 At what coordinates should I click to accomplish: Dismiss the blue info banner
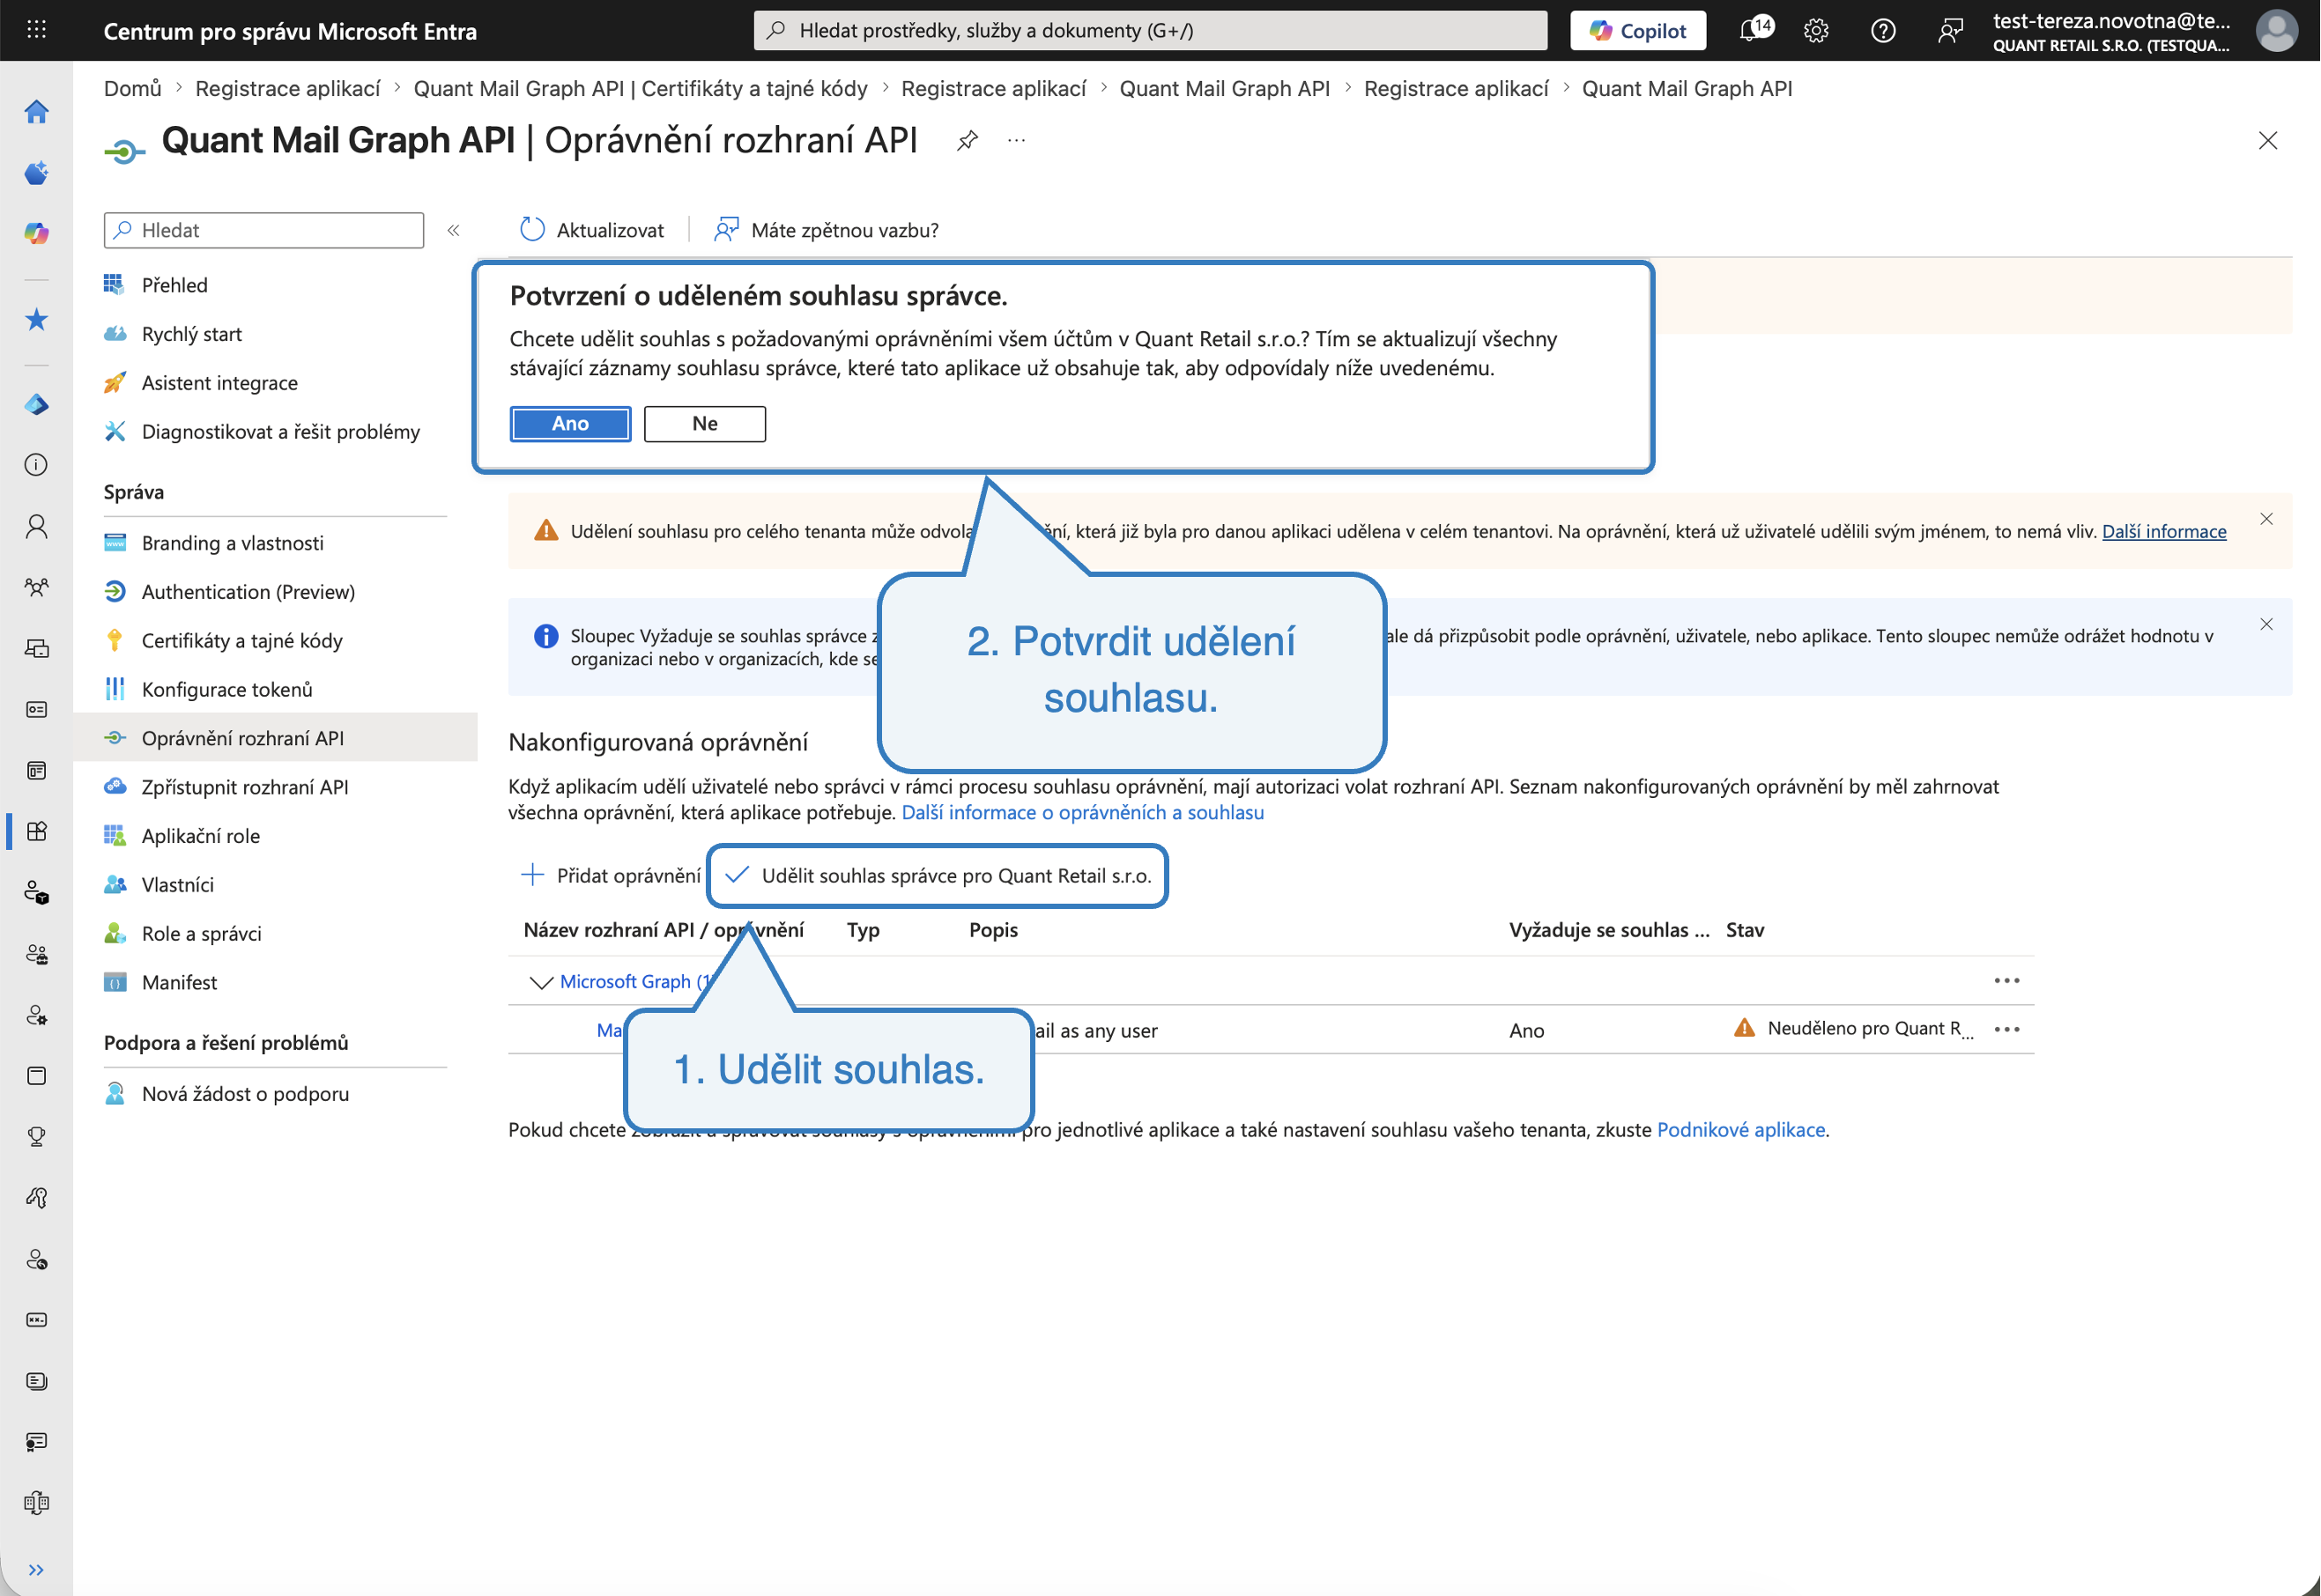coord(2266,624)
